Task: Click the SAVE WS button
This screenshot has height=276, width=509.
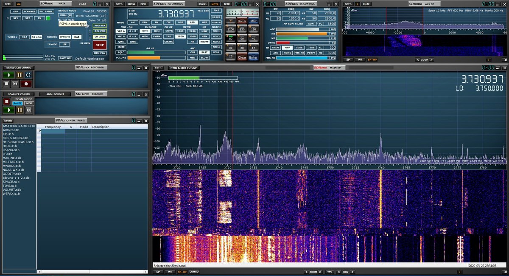Action: (65, 58)
